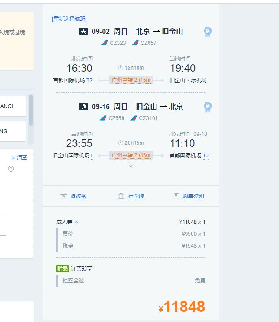Click the I terminal marker after 旧金山国际机场
Image resolution: width=279 pixels, height=322 pixels.
[92, 156]
